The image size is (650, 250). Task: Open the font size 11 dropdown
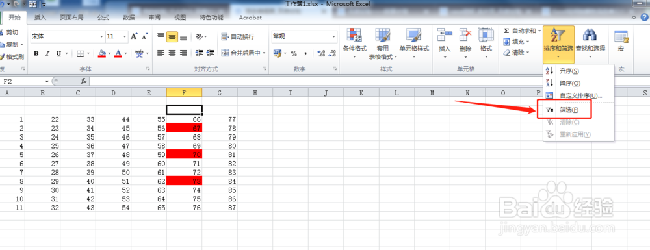click(125, 36)
